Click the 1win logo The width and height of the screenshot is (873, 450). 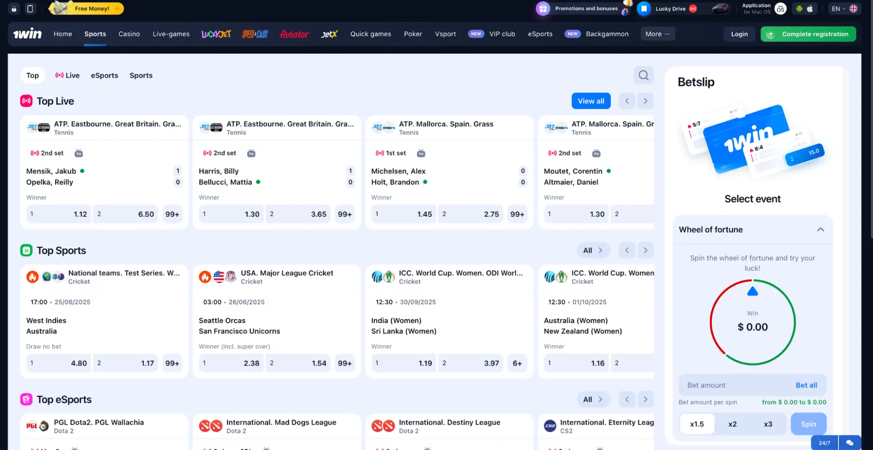pyautogui.click(x=27, y=34)
